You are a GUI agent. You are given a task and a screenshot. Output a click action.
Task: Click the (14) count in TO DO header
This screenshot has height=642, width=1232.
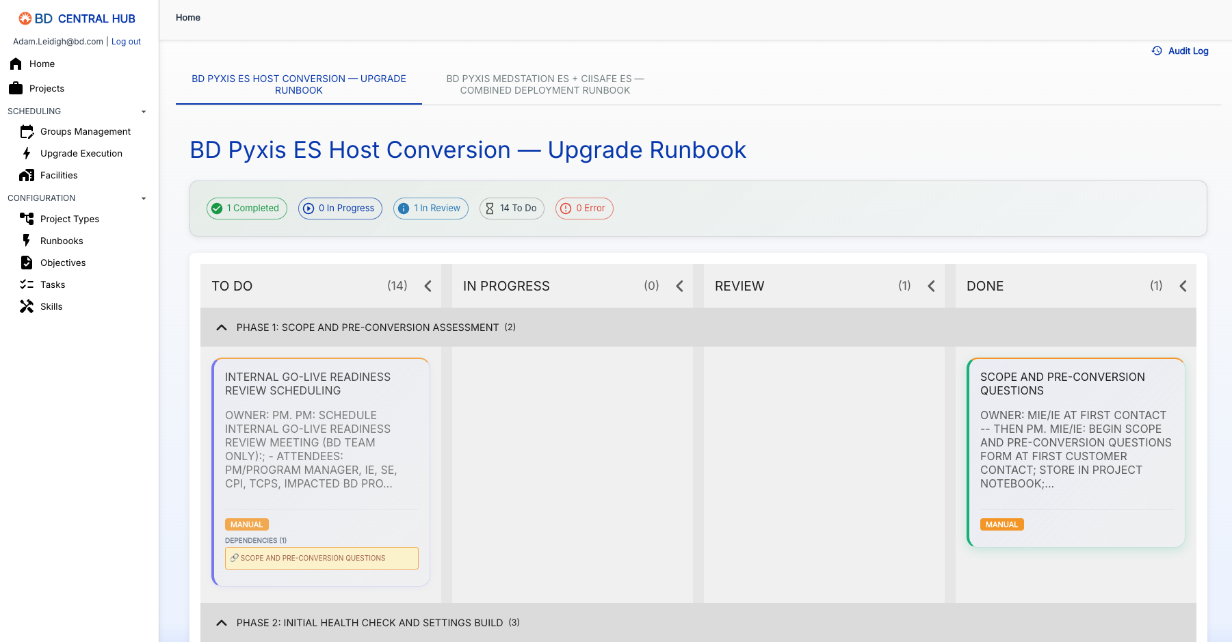point(397,286)
